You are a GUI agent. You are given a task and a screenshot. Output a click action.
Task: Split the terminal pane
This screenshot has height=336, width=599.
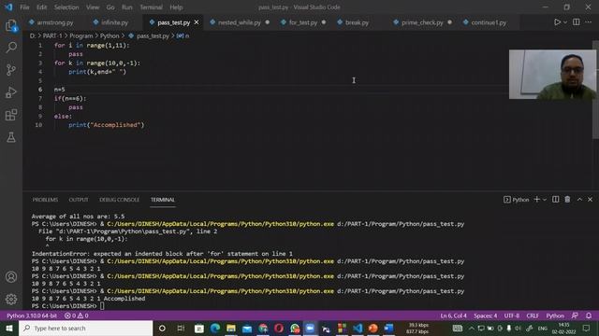pos(555,199)
